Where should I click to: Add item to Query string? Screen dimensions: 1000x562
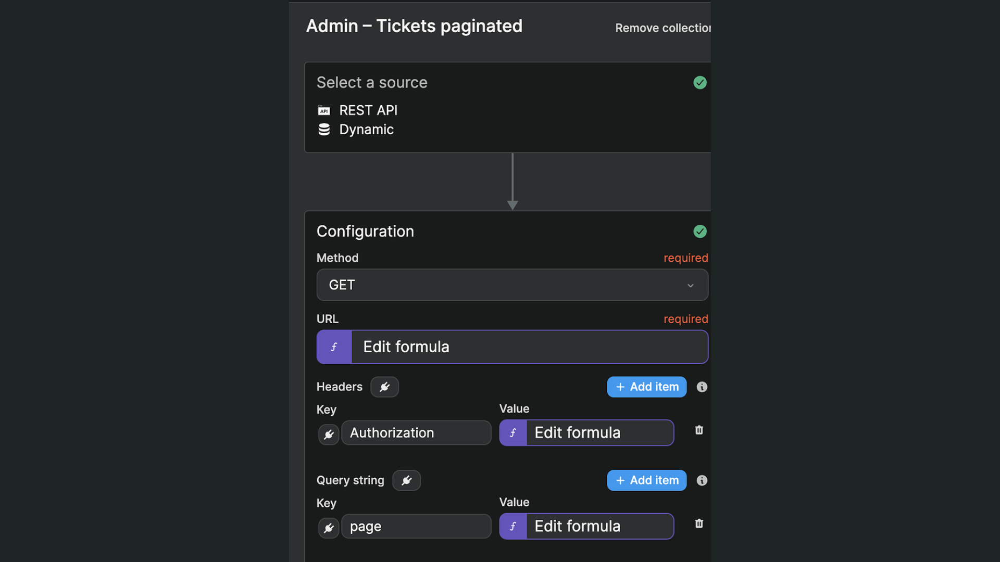[646, 480]
